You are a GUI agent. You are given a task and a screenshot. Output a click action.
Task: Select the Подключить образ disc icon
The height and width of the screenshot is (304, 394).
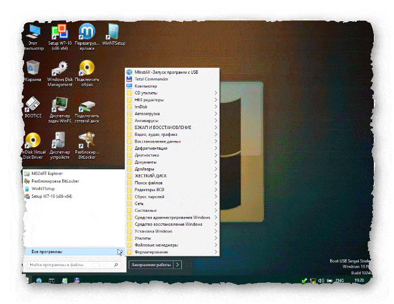87,74
